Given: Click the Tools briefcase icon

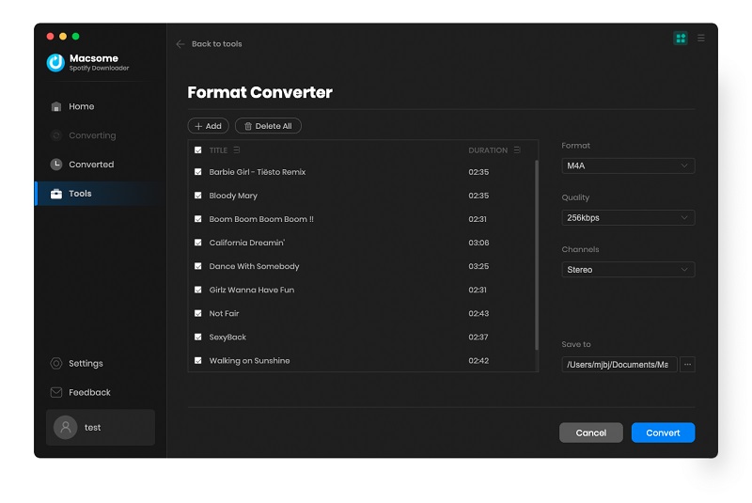Looking at the screenshot, I should click(x=56, y=194).
